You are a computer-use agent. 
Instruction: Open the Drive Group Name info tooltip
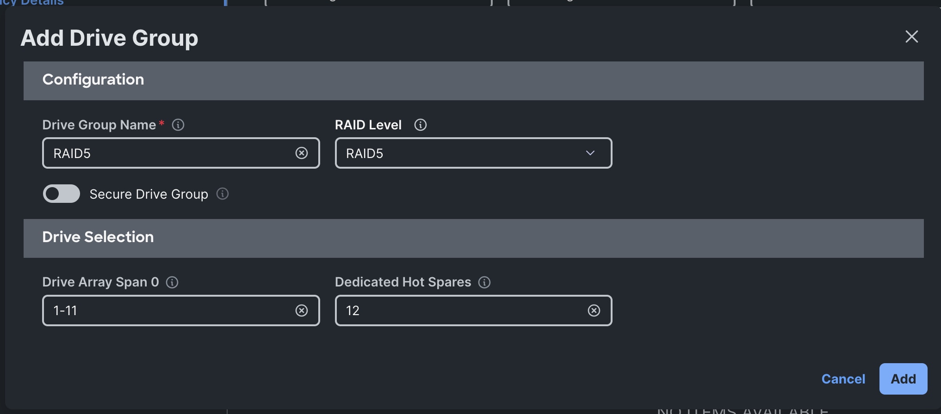(x=178, y=124)
